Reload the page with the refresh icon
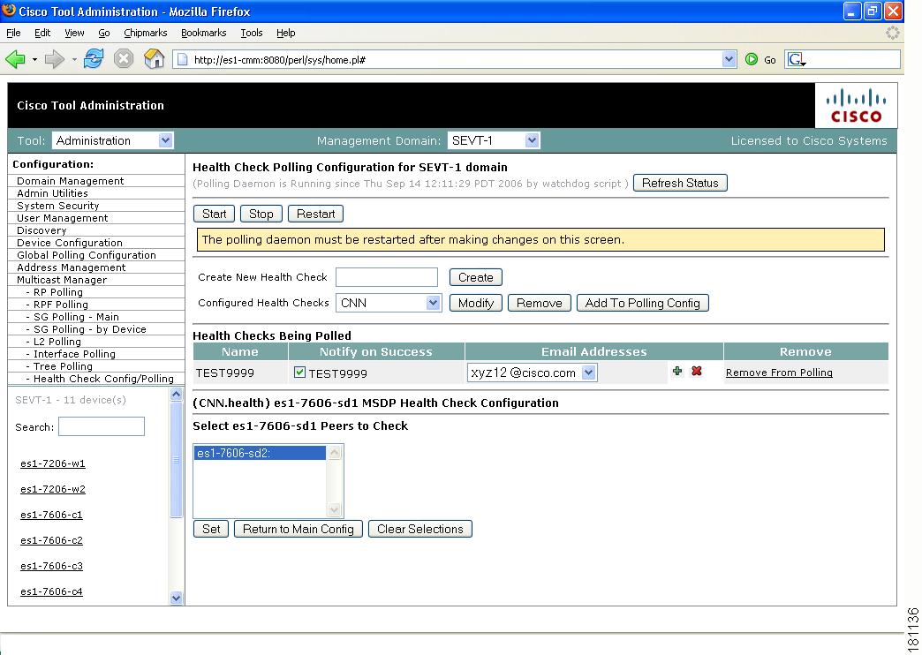This screenshot has width=922, height=655. [x=94, y=59]
